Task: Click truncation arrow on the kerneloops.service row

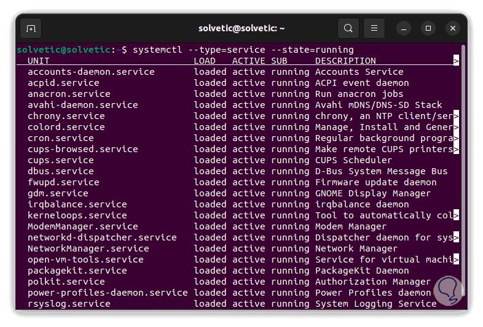Action: click(456, 215)
